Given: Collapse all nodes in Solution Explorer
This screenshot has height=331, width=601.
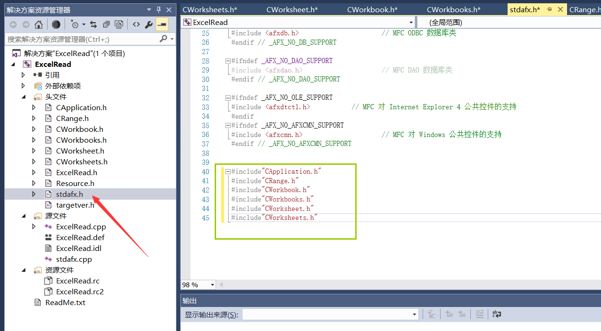Looking at the screenshot, I should [x=106, y=24].
